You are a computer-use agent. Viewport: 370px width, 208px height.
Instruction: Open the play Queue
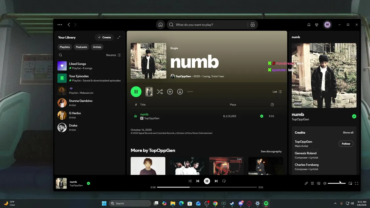312,183
